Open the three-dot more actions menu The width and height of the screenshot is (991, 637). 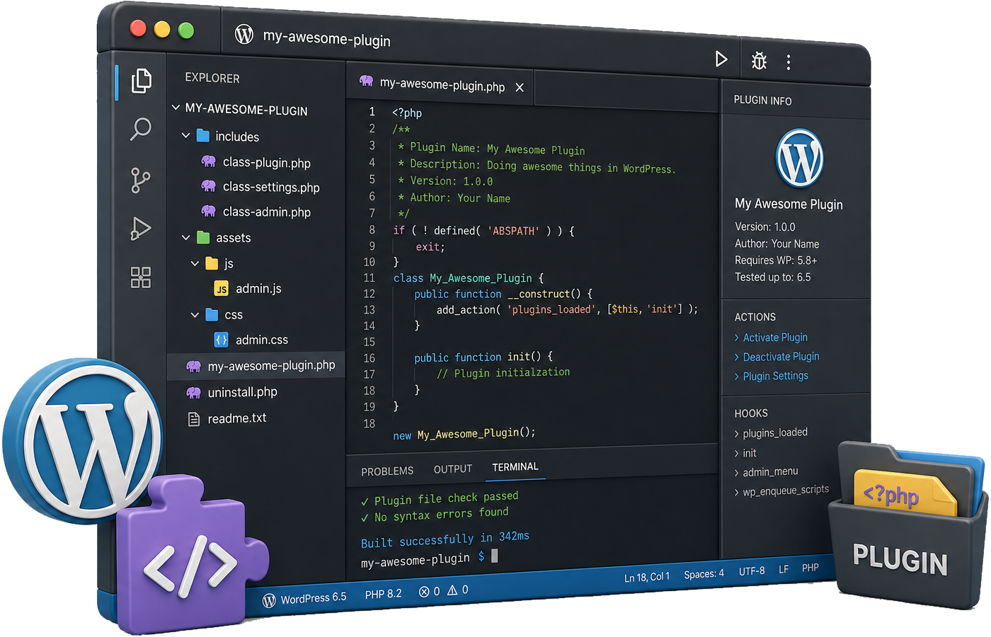pos(788,62)
